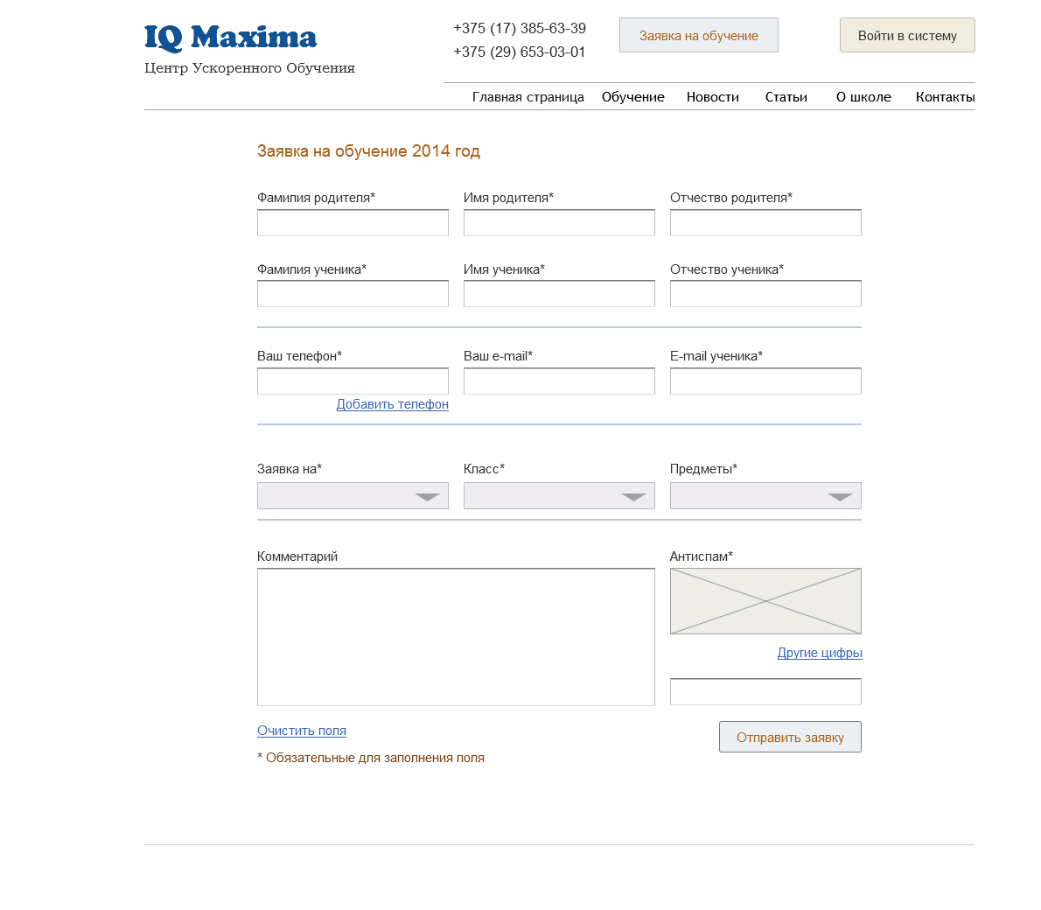Click the Очистить поля link
Image resolution: width=1041 pixels, height=910 pixels.
(302, 731)
